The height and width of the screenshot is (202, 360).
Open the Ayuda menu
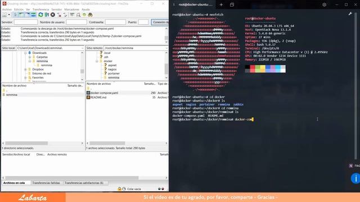coord(85,10)
